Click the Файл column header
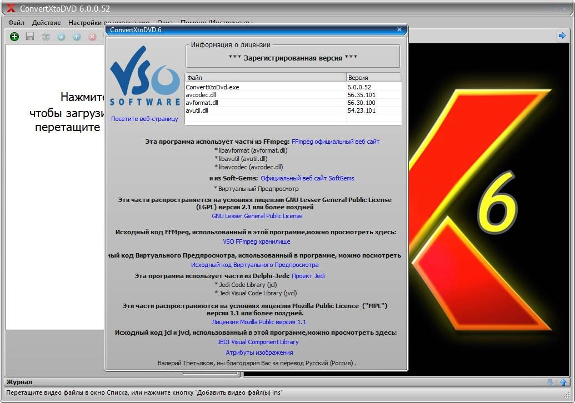575x403 pixels. [266, 77]
